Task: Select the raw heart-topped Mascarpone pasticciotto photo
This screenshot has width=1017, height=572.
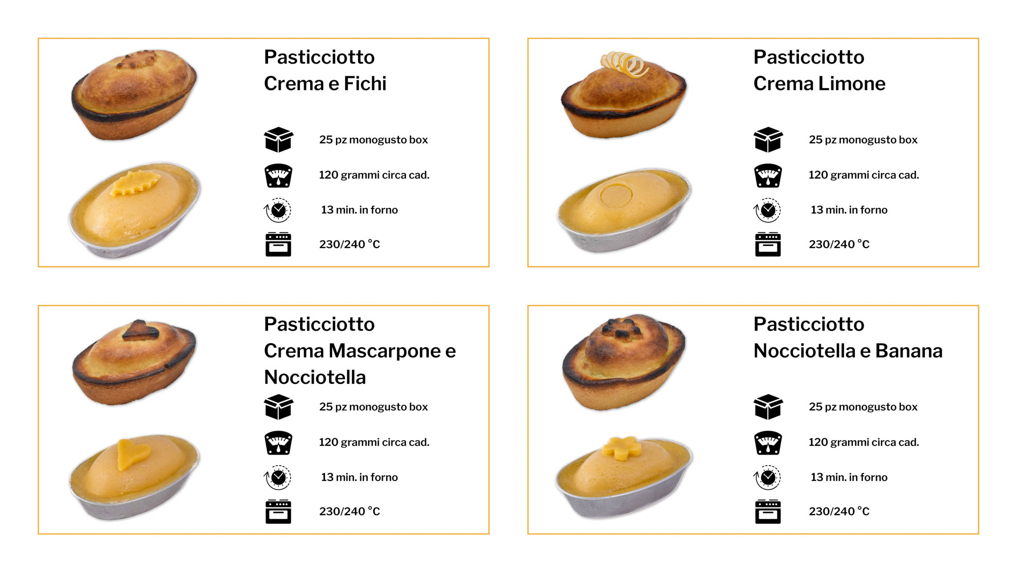Action: coord(134,476)
